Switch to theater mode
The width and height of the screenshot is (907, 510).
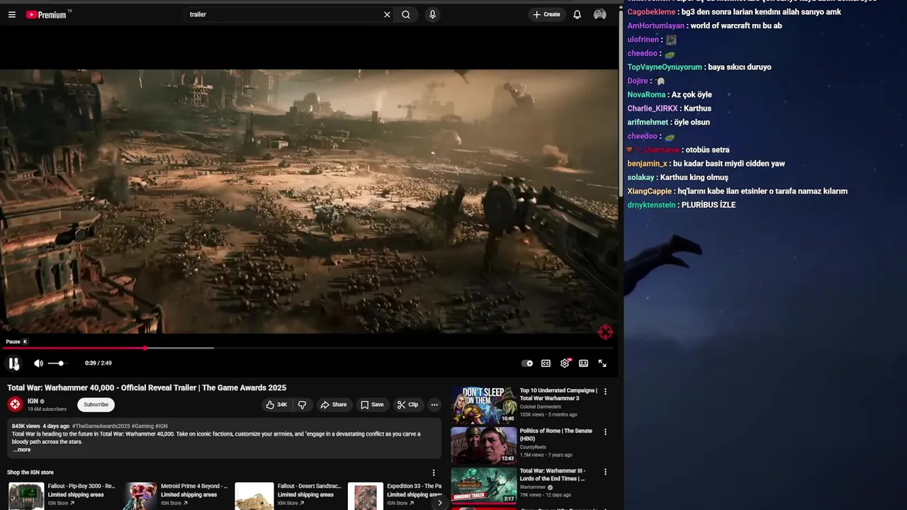point(583,363)
